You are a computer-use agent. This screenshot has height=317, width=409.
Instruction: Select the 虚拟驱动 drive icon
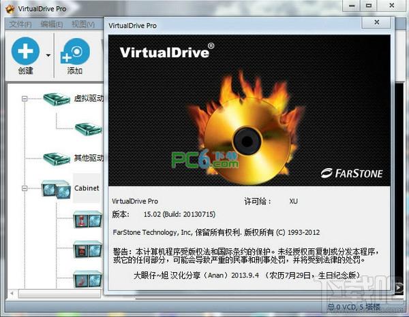pos(57,99)
